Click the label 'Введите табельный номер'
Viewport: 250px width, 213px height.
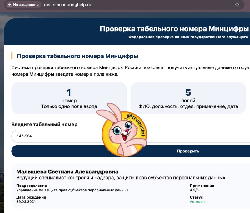click(44, 124)
